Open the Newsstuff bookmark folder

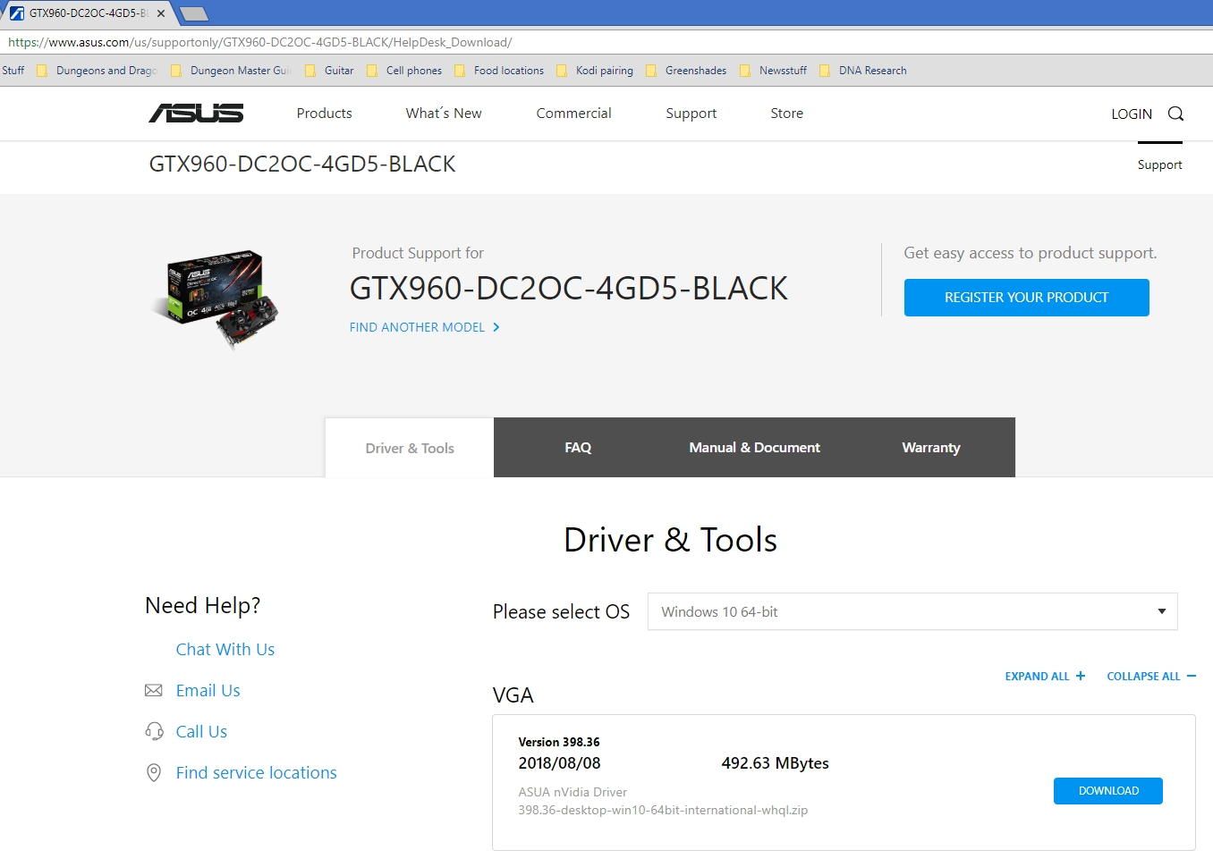[x=774, y=71]
